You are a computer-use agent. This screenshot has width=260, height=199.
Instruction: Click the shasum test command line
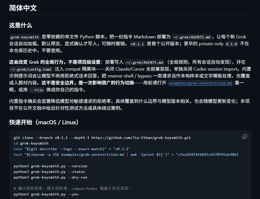click(x=126, y=154)
